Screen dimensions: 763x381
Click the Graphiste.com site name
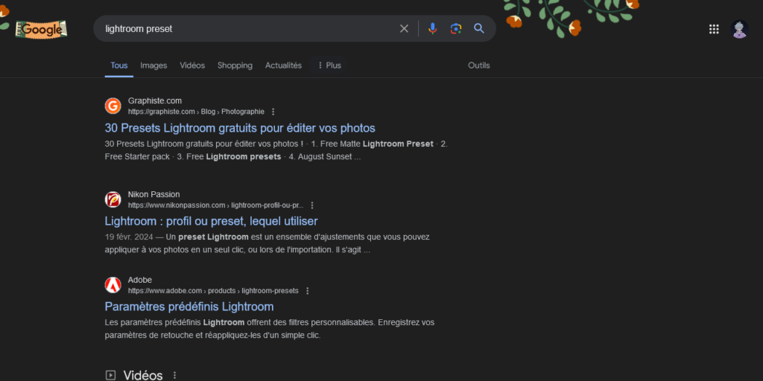[155, 100]
